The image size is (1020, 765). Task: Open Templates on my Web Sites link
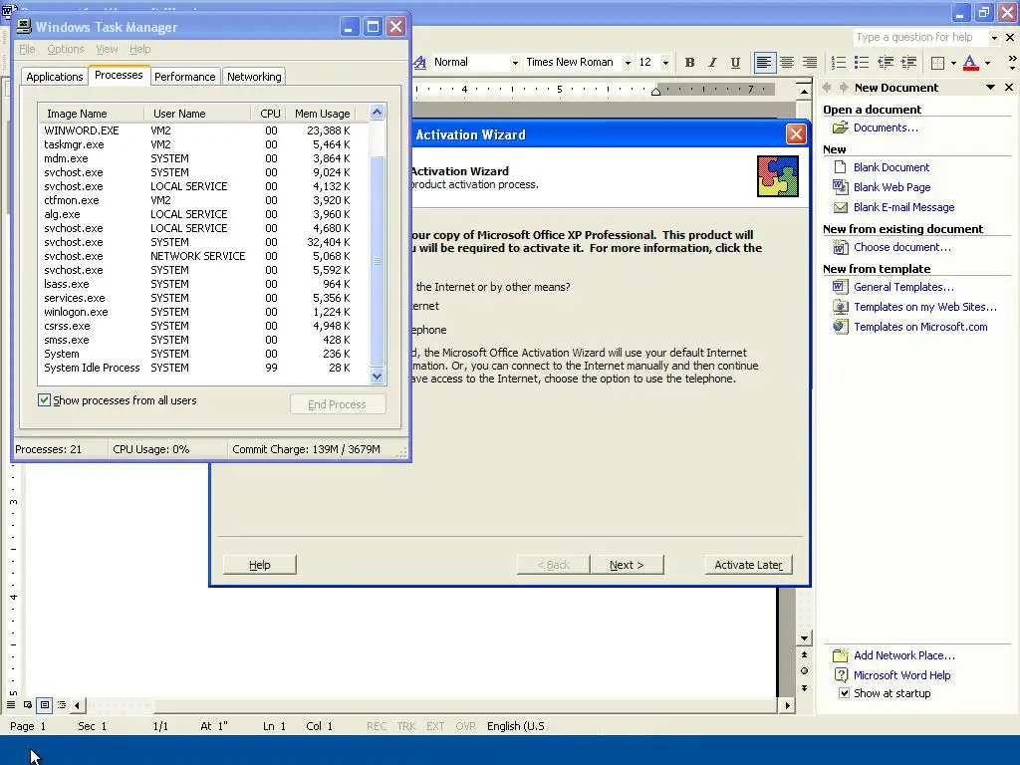click(x=925, y=307)
